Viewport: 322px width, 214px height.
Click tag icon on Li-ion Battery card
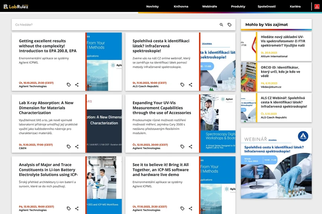click(x=69, y=208)
